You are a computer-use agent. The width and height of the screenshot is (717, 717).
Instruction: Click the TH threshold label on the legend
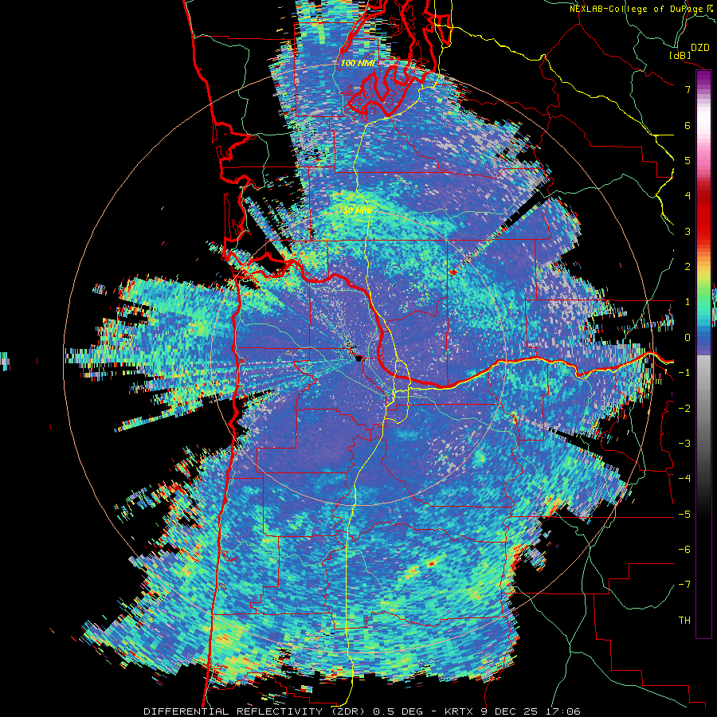point(684,621)
